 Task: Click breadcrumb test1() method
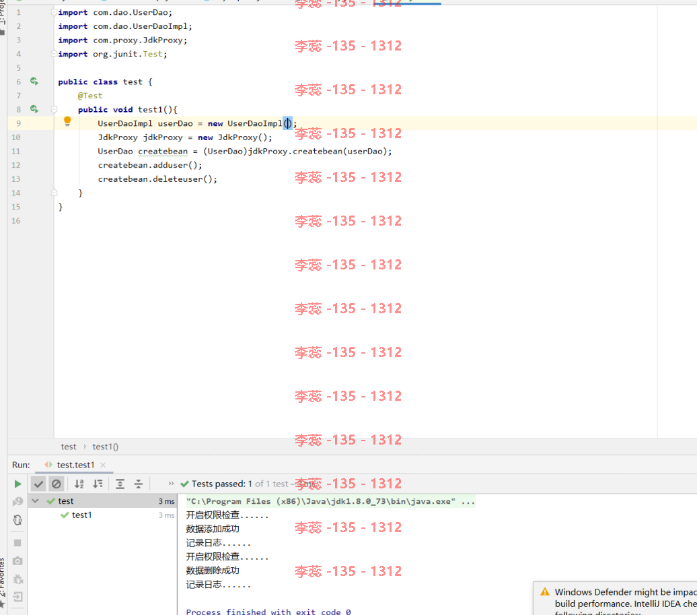(106, 447)
